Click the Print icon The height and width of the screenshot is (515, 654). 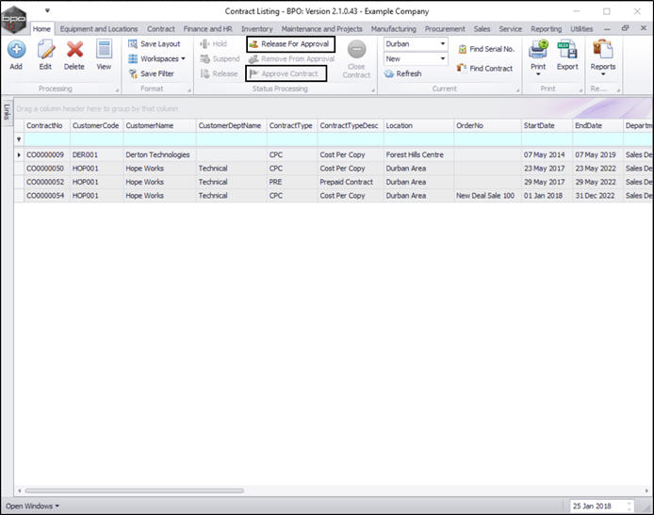click(x=538, y=49)
